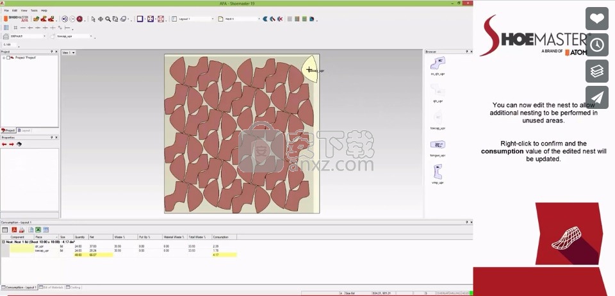The height and width of the screenshot is (296, 615).
Task: Select the pan move tool
Action: (x=101, y=19)
